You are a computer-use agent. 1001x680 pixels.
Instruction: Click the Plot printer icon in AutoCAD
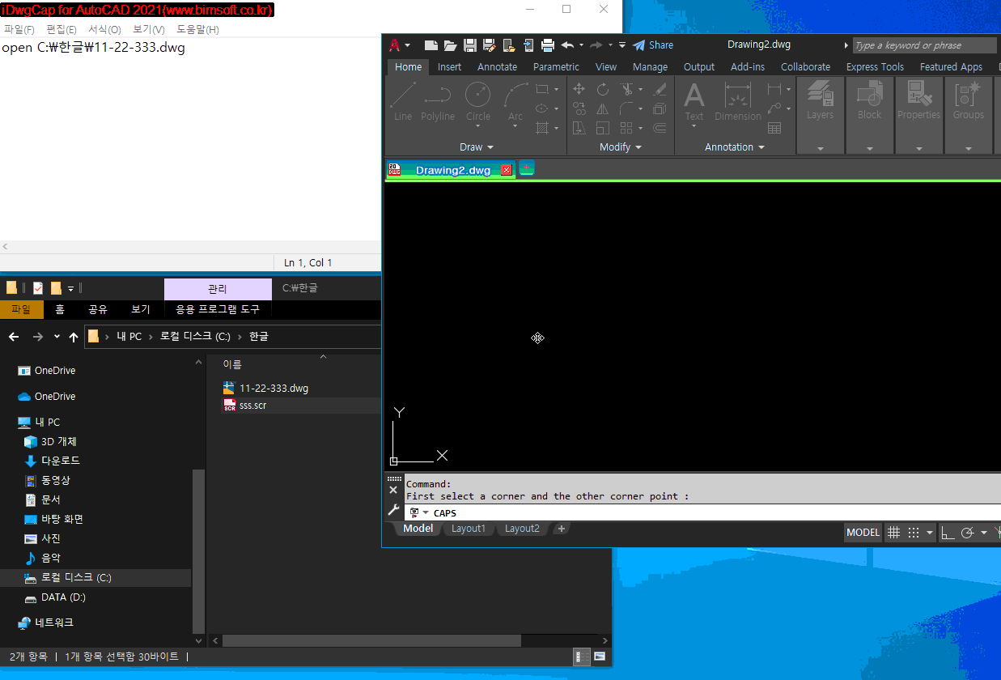[548, 45]
